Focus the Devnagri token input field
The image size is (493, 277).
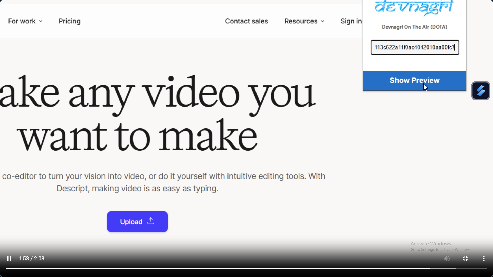pyautogui.click(x=415, y=47)
